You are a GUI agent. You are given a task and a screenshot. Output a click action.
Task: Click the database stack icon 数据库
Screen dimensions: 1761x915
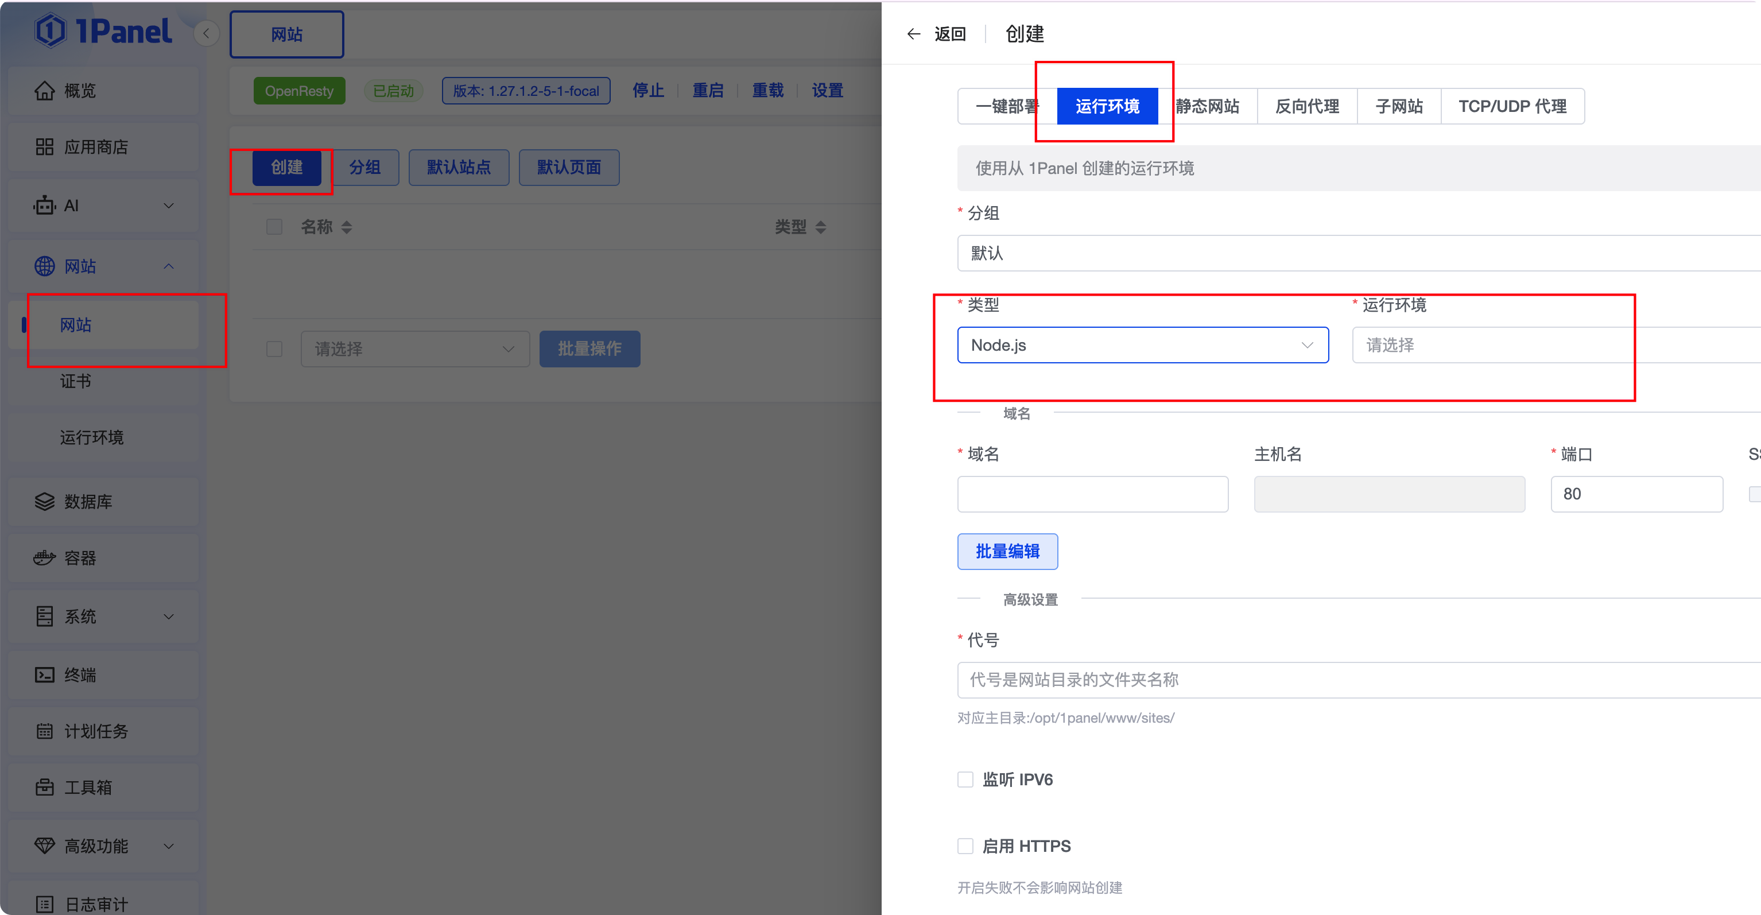(x=44, y=501)
